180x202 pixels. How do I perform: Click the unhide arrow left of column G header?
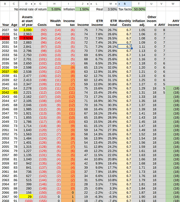click(35, 4)
